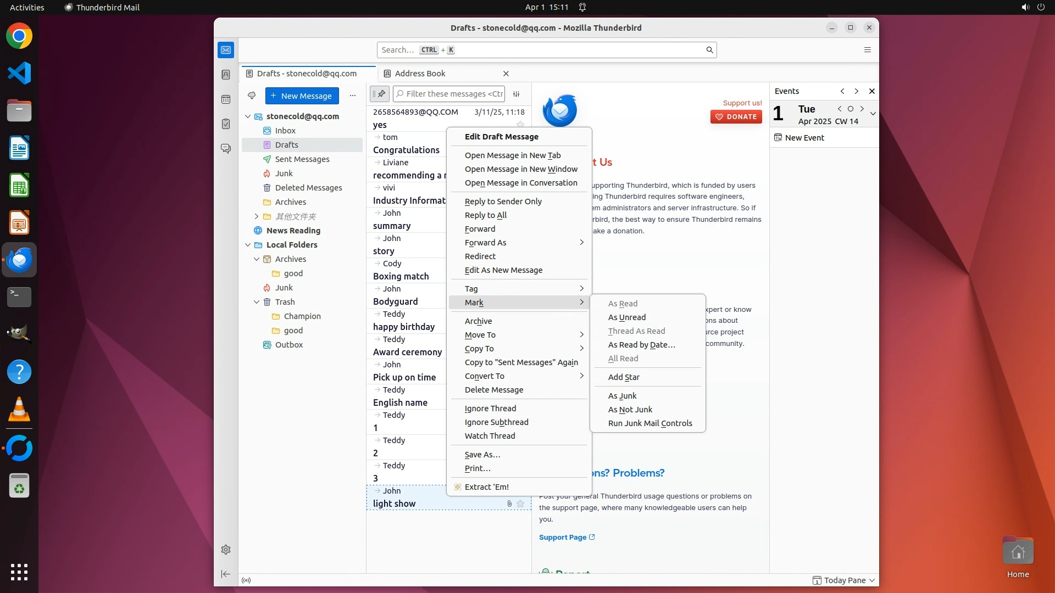Open the app hamburger menu
Viewport: 1055px width, 593px height.
click(x=868, y=50)
